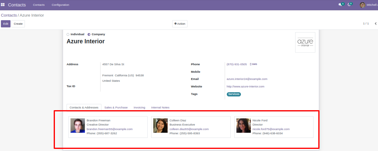The height and width of the screenshot is (151, 378).
Task: Click Colleen's phone (255)-595-8393
Action: point(184,133)
